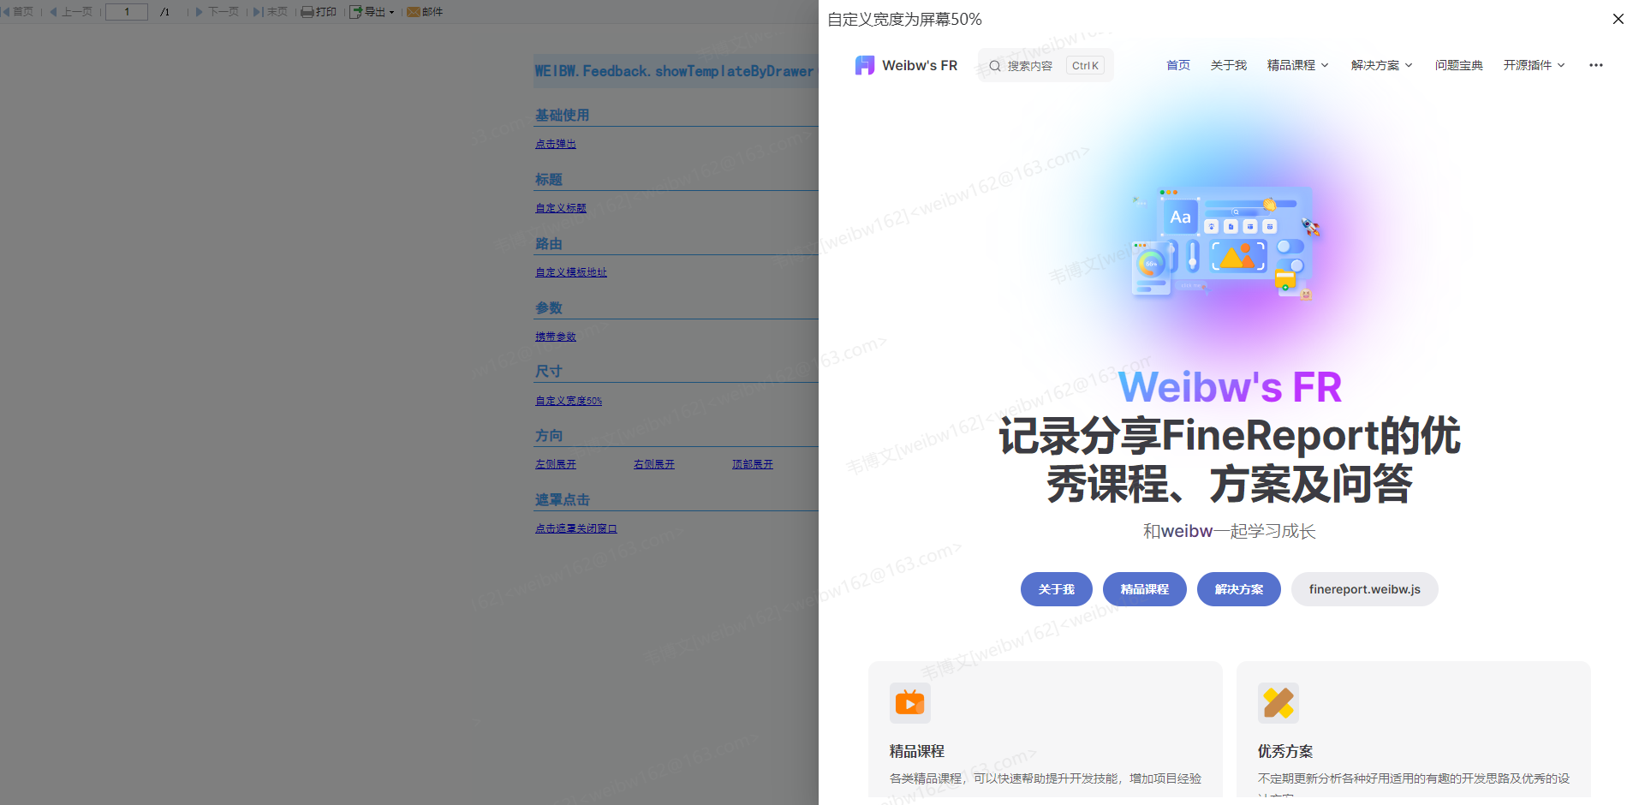The width and height of the screenshot is (1639, 805).
Task: Click the 精品课程 video card icon
Action: point(910,703)
